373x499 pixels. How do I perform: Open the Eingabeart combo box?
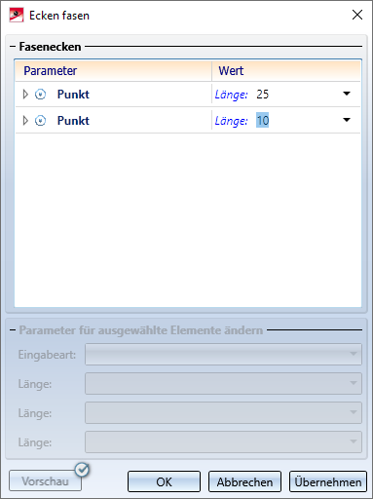coord(223,354)
